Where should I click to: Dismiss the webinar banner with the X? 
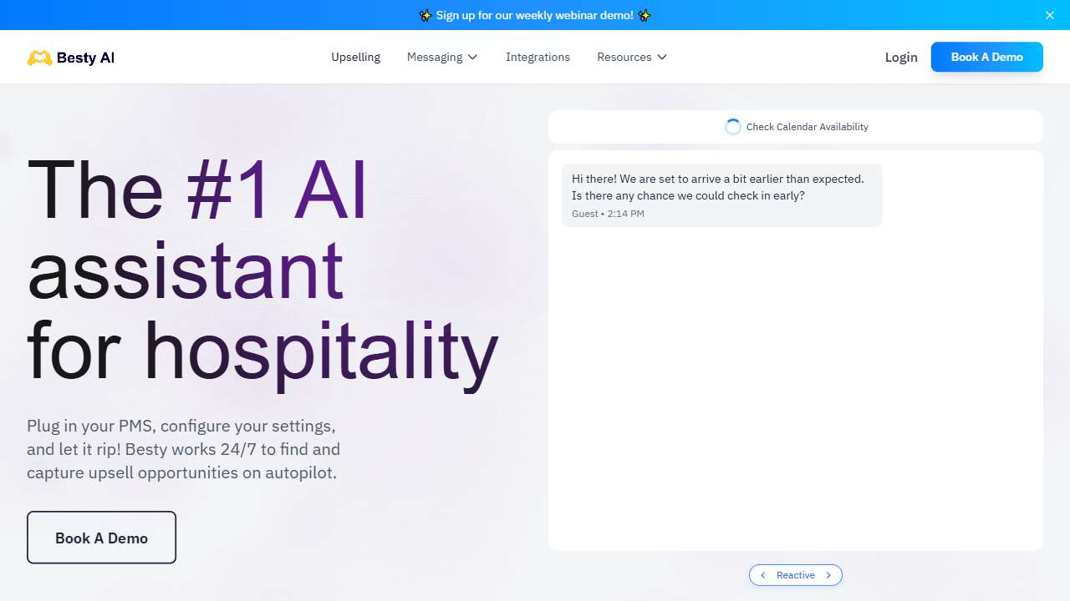pyautogui.click(x=1050, y=15)
